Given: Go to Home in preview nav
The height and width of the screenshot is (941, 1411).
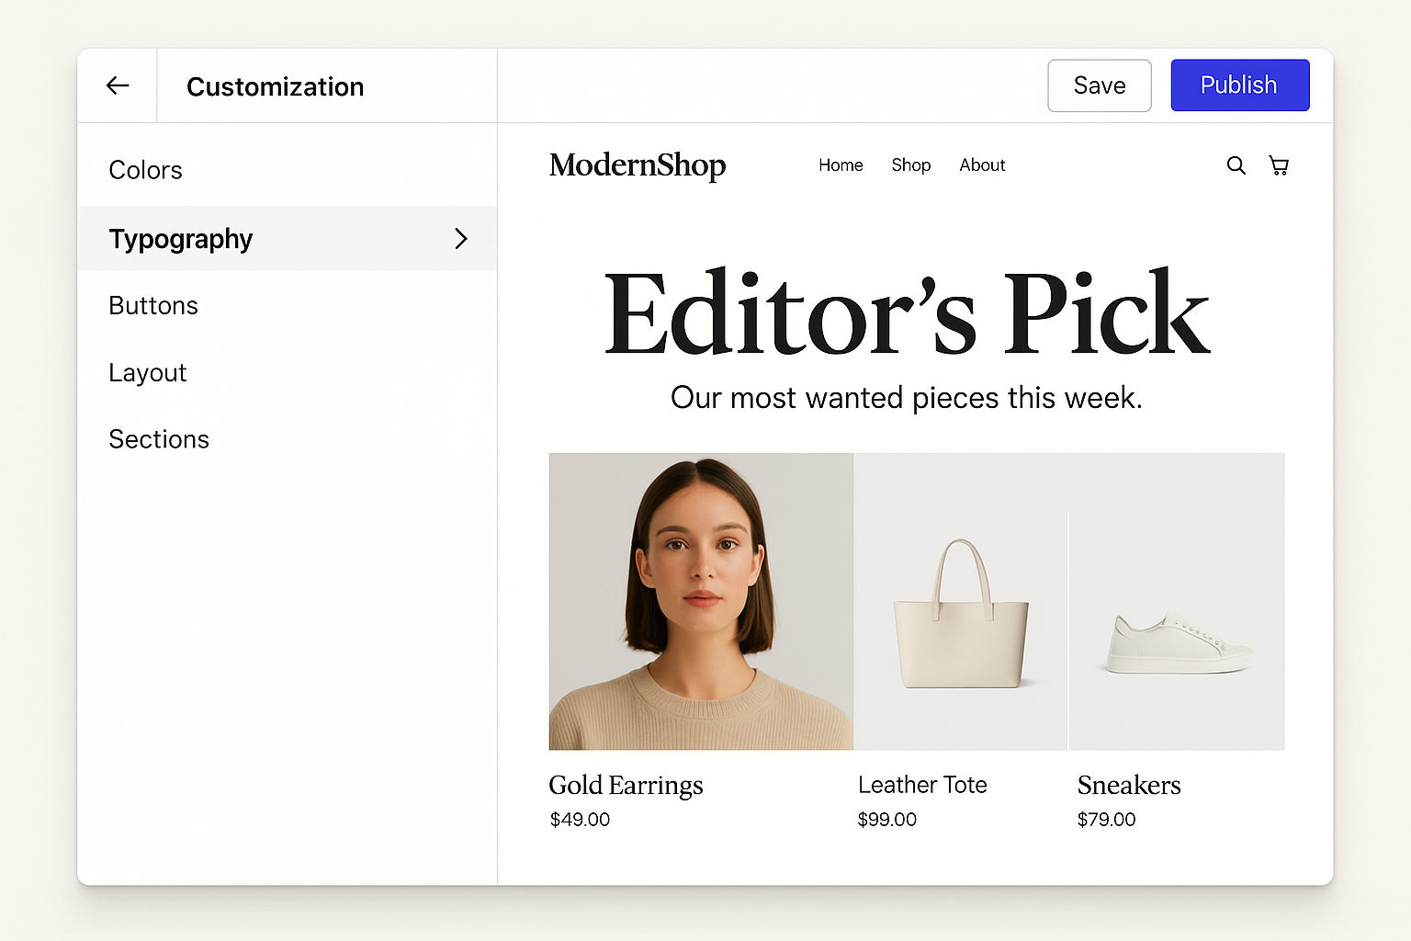Looking at the screenshot, I should [841, 165].
